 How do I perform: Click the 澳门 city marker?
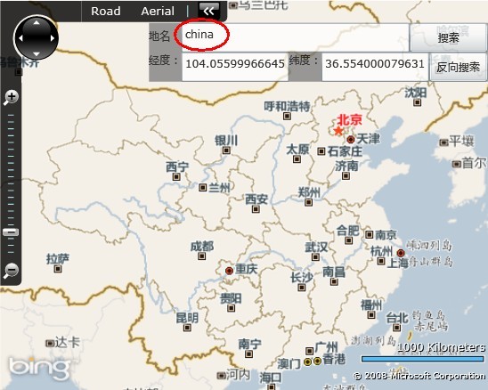[307, 362]
